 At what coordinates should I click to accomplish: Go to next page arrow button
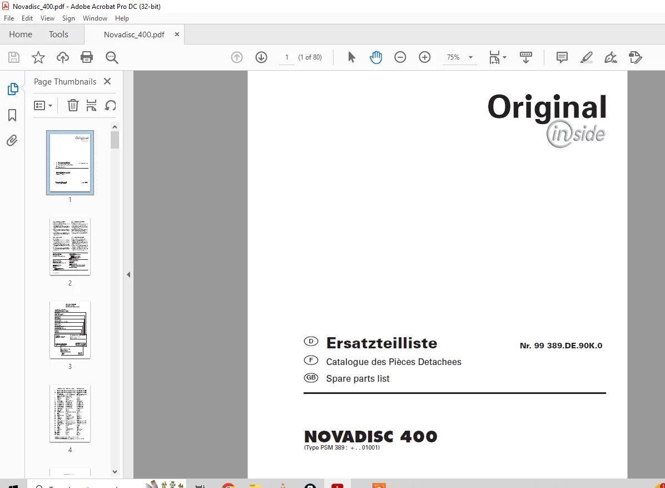coord(261,57)
